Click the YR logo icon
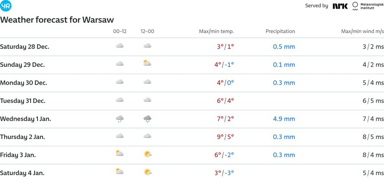This screenshot has height=182, width=384. (5, 6)
